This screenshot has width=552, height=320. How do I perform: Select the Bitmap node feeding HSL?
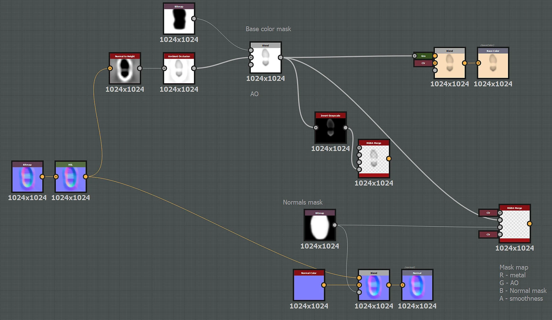tap(27, 177)
